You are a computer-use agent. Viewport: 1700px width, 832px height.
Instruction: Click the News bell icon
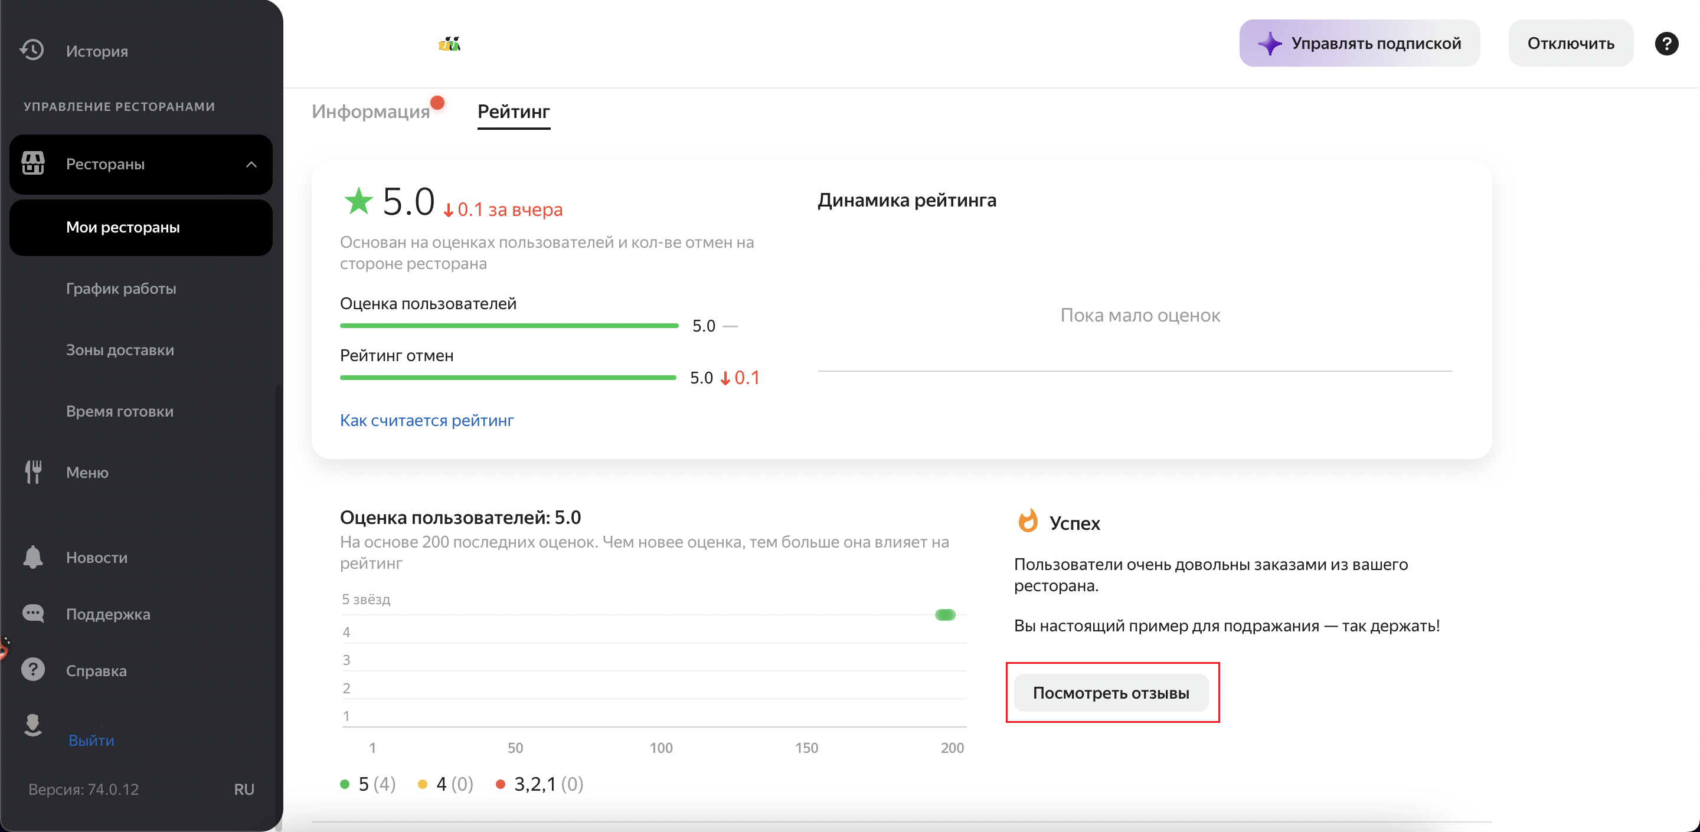pos(33,557)
